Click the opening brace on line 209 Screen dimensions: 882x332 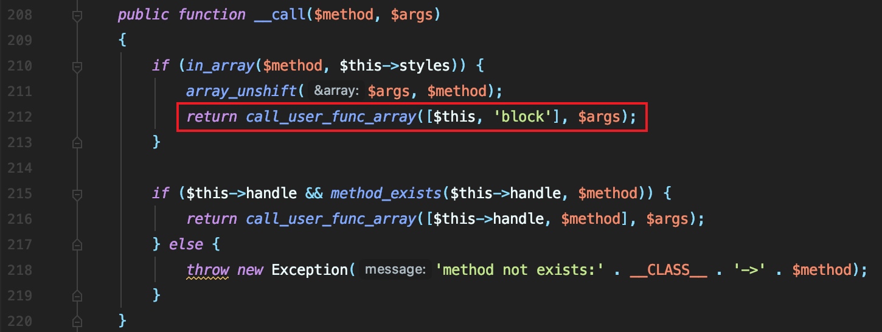tap(122, 41)
